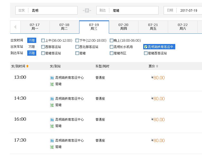Swap departure and arrival cities icon

(87, 10)
